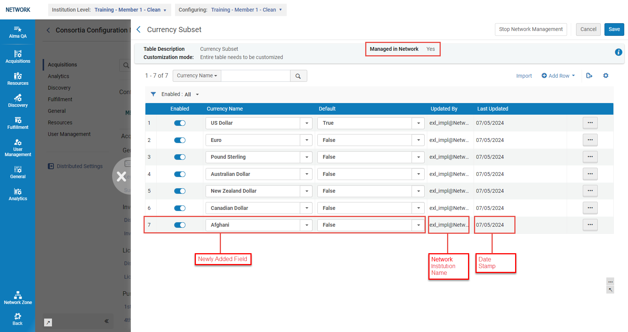Image resolution: width=628 pixels, height=332 pixels.
Task: Toggle off the Afghani currency row
Action: [x=180, y=225]
